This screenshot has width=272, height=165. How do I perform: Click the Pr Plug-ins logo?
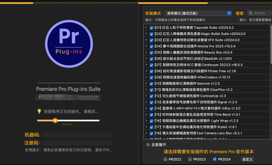coord(69,44)
